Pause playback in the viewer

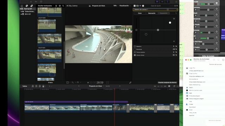[88, 83]
